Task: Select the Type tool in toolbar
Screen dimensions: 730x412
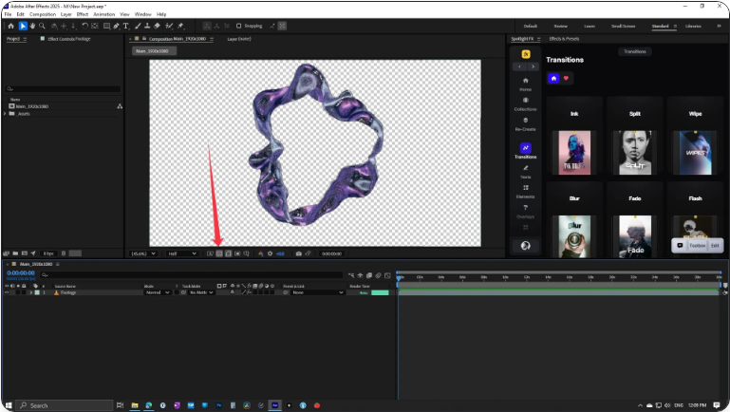Action: tap(125, 26)
